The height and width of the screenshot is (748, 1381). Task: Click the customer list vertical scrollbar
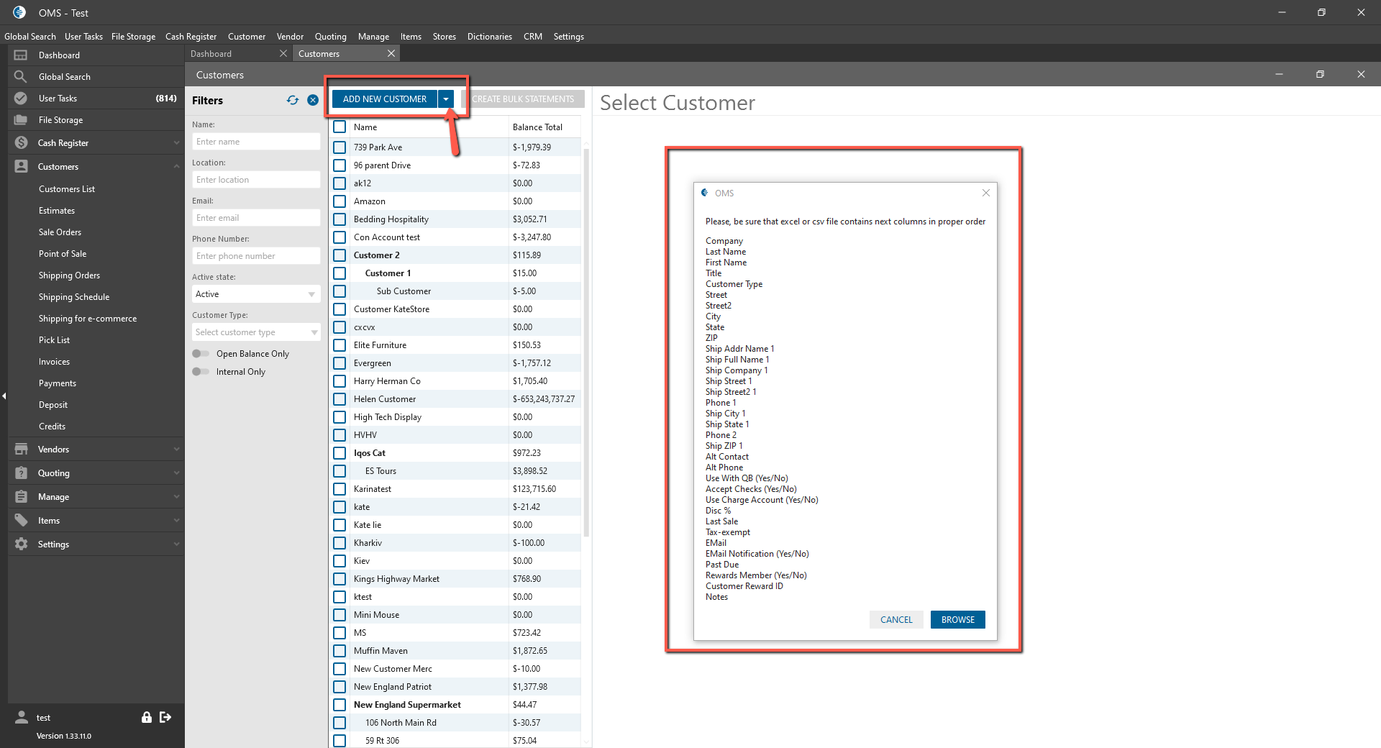tap(586, 345)
